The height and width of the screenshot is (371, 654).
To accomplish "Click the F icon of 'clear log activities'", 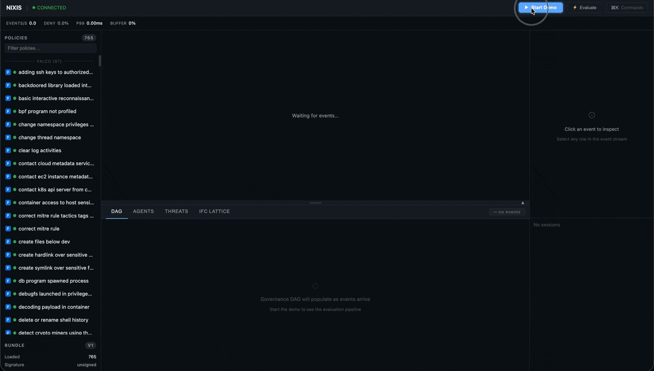I will 8,150.
